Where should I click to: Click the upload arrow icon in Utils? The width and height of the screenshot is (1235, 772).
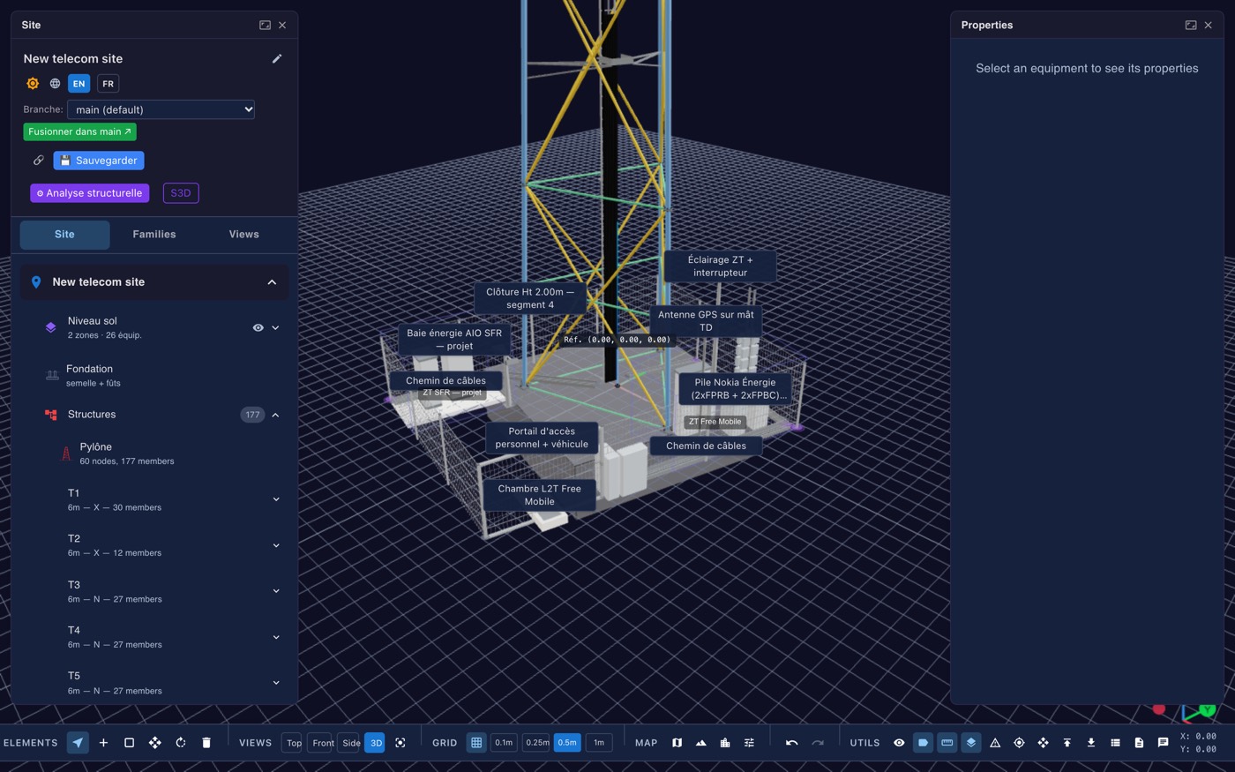coord(1067,743)
